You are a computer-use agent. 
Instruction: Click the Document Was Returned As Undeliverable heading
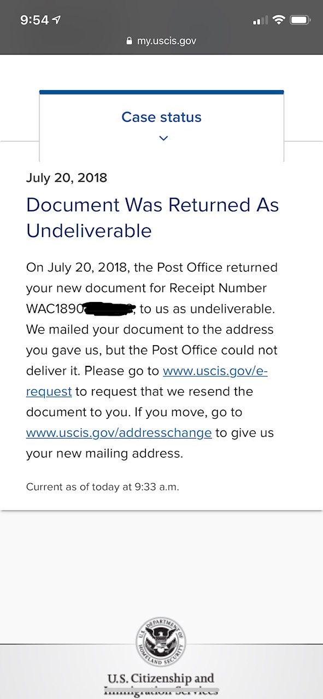[x=152, y=218]
